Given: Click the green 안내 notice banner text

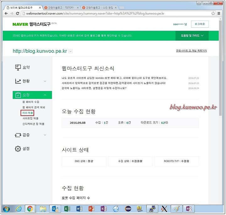Looking at the screenshot, I should click(72, 36).
